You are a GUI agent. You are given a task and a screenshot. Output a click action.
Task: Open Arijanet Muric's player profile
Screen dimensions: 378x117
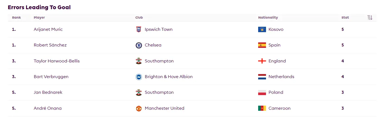[x=48, y=29]
